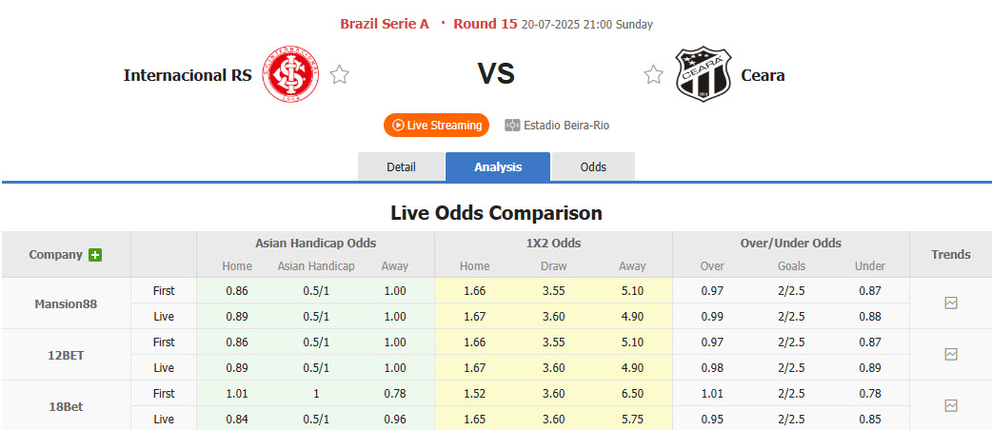The image size is (992, 430).
Task: Click the Mansion88 company name
Action: 66,304
